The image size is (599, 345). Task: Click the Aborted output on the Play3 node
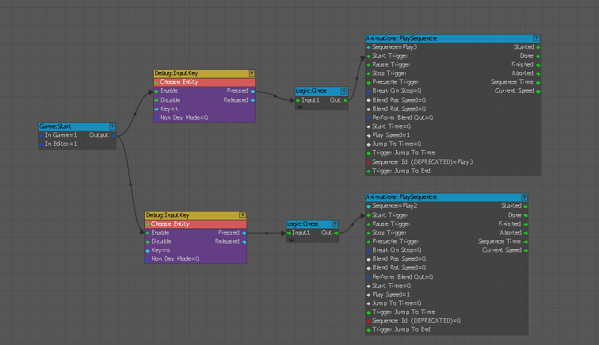click(x=525, y=74)
